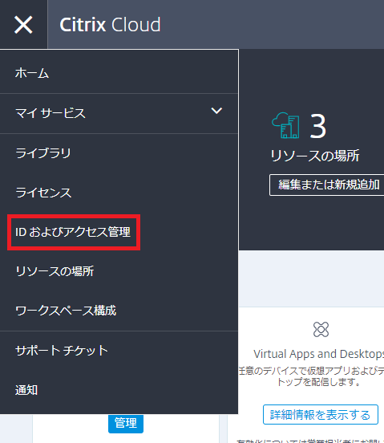Click the Virtual Apps and Desktops title

click(319, 354)
